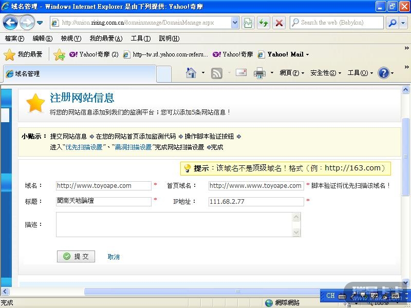Click the red Stop loading icon

point(279,23)
